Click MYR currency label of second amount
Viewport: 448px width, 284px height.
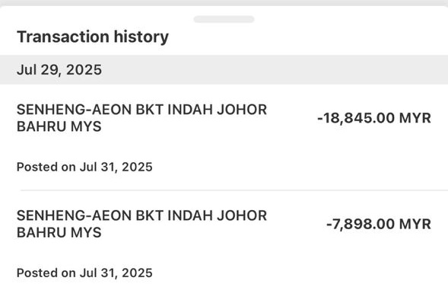tap(415, 224)
